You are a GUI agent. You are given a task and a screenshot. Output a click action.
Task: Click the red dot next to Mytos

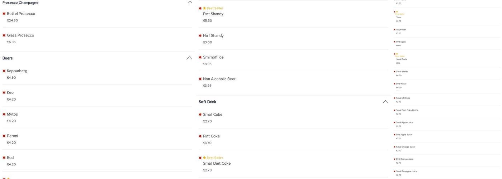point(4,114)
